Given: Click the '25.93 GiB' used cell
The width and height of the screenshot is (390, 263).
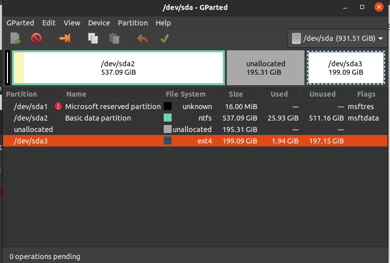Looking at the screenshot, I should coord(283,118).
